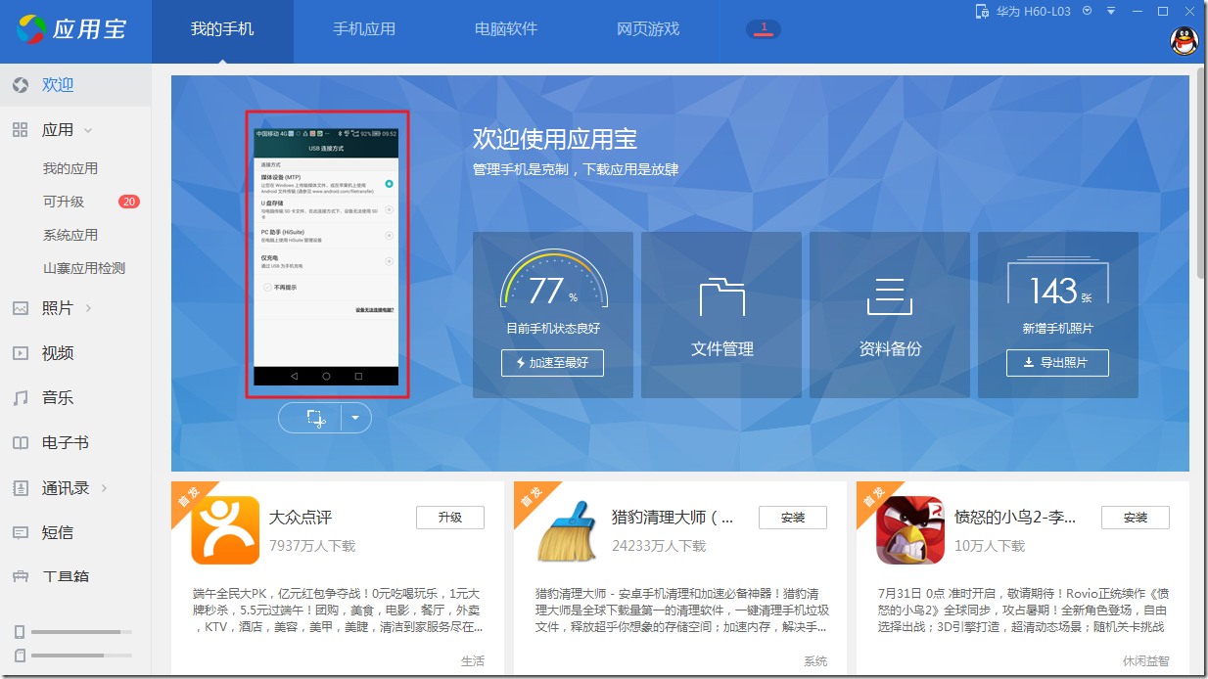Image resolution: width=1208 pixels, height=679 pixels.
Task: Click the 加速至最好 button
Action: (552, 363)
